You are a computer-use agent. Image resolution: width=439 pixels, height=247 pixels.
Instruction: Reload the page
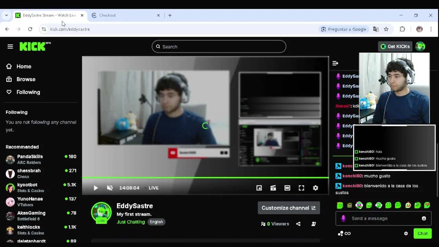30,29
